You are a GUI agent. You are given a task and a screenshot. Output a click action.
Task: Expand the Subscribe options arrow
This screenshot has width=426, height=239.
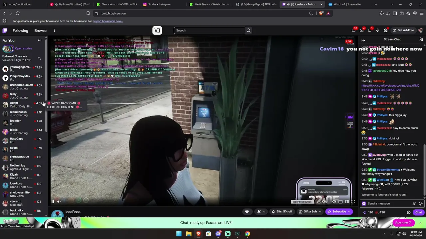(x=349, y=212)
